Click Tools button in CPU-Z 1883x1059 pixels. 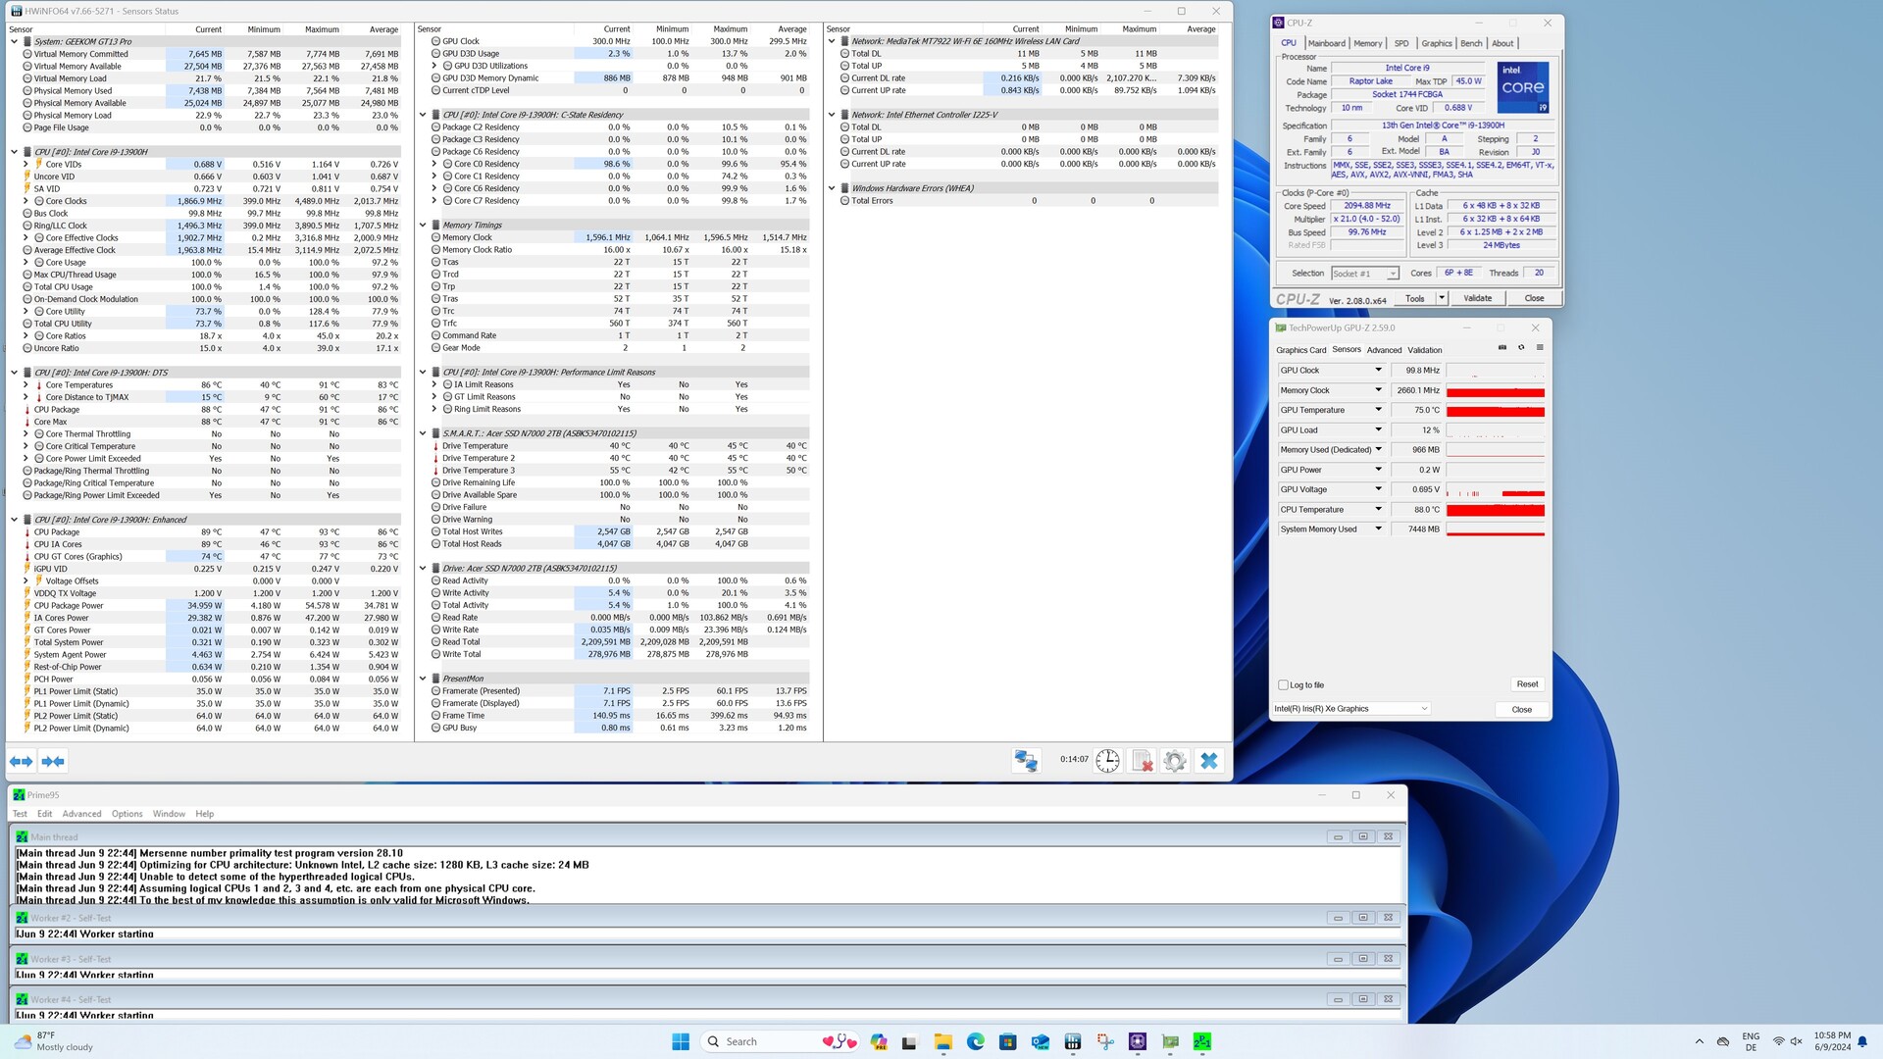pos(1414,298)
